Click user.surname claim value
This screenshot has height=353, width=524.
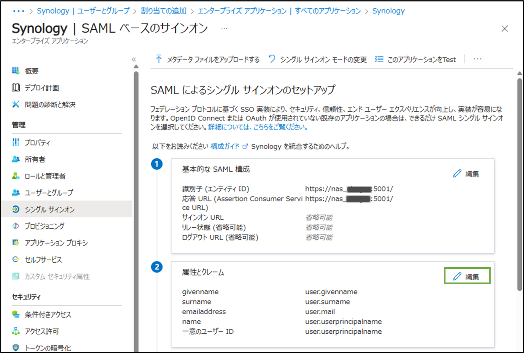tap(328, 302)
